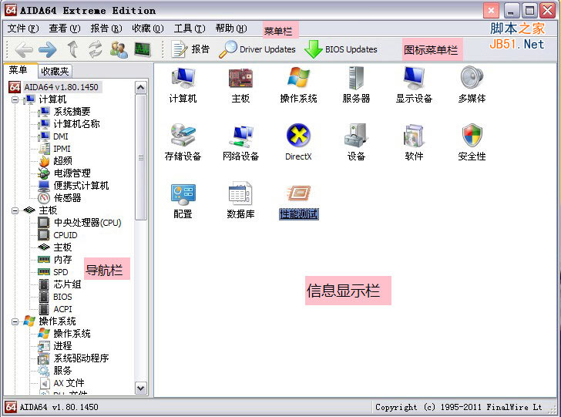Open the 查看(V) menu
This screenshot has height=417, width=561.
(65, 29)
